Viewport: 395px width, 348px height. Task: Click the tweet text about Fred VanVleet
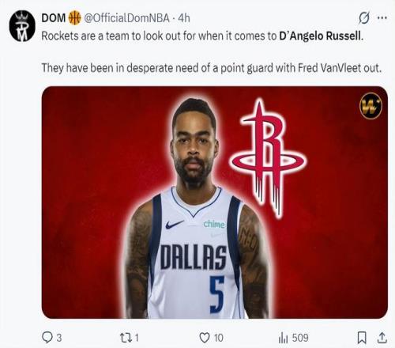click(x=212, y=68)
